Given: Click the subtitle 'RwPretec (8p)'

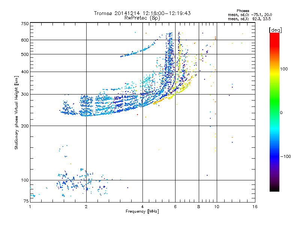Looking at the screenshot, I should (142, 18).
